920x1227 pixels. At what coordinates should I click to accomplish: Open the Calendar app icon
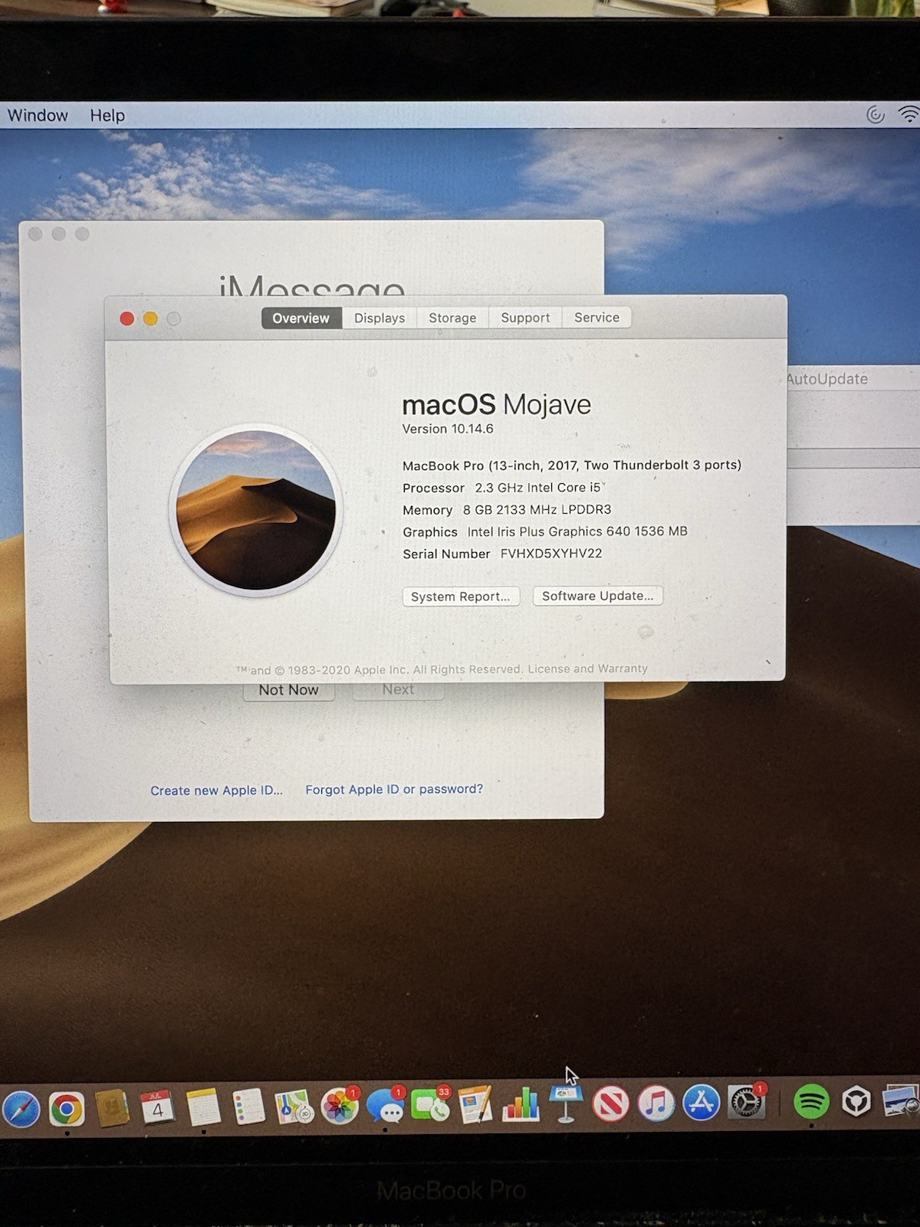click(x=157, y=1107)
